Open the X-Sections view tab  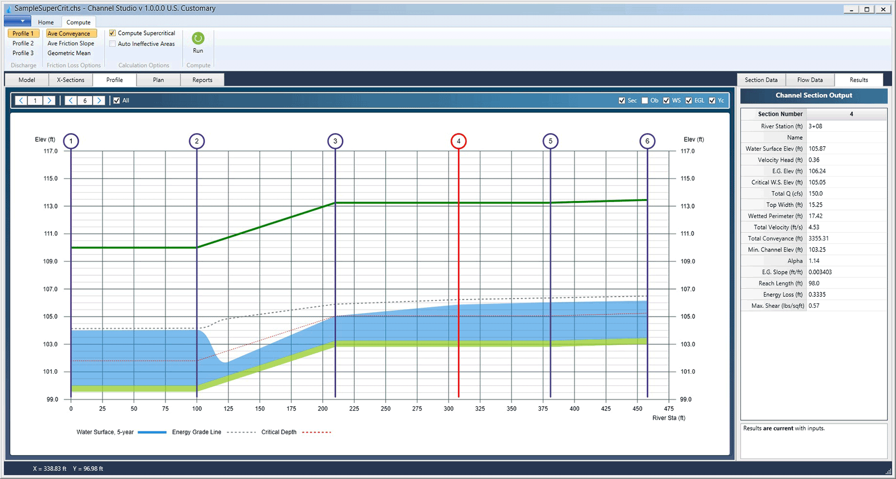(70, 80)
